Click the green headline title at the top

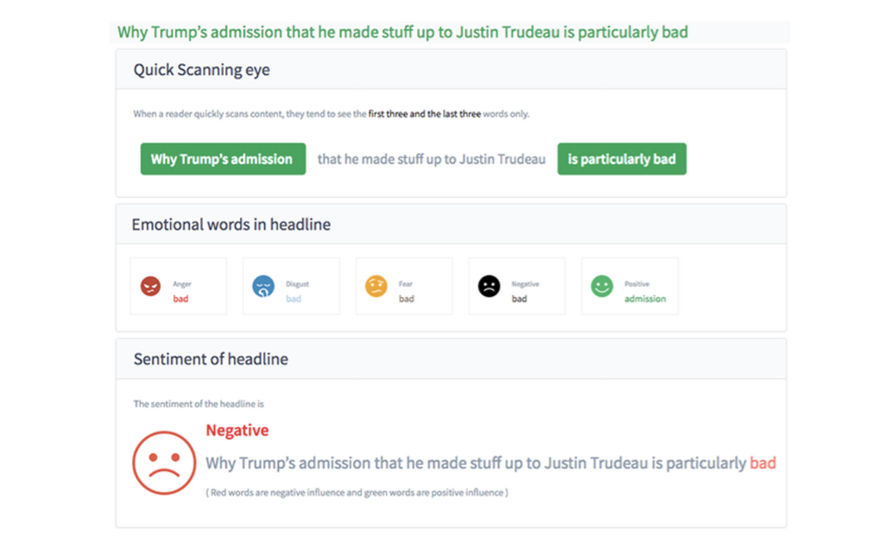pos(402,33)
